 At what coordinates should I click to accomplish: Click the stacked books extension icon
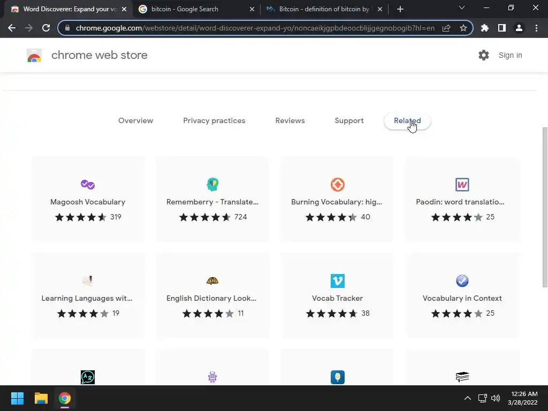pos(462,377)
